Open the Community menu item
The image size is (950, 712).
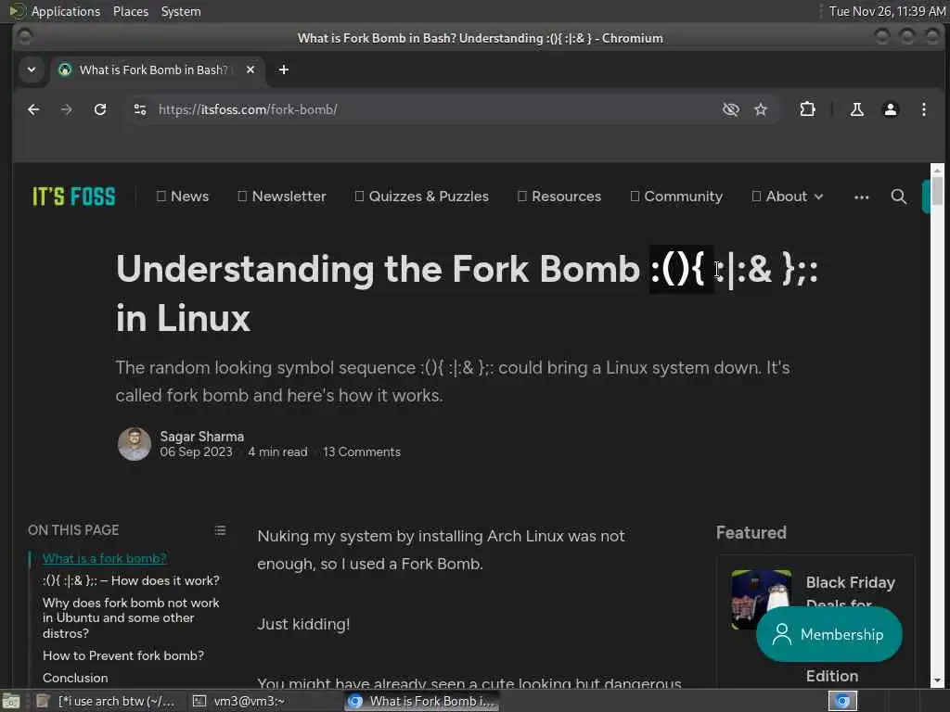(x=676, y=197)
